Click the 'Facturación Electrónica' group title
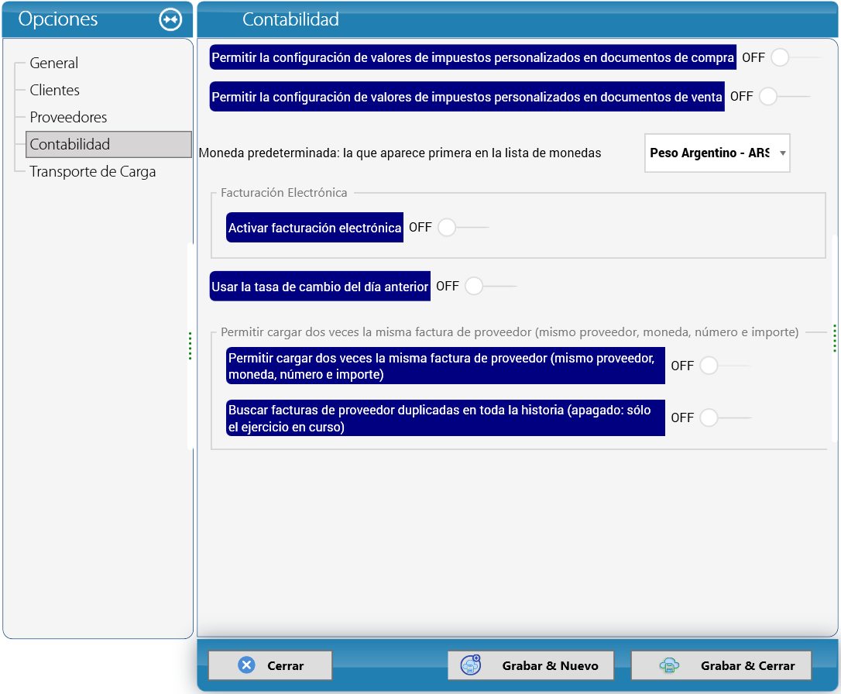841x694 pixels. click(283, 193)
